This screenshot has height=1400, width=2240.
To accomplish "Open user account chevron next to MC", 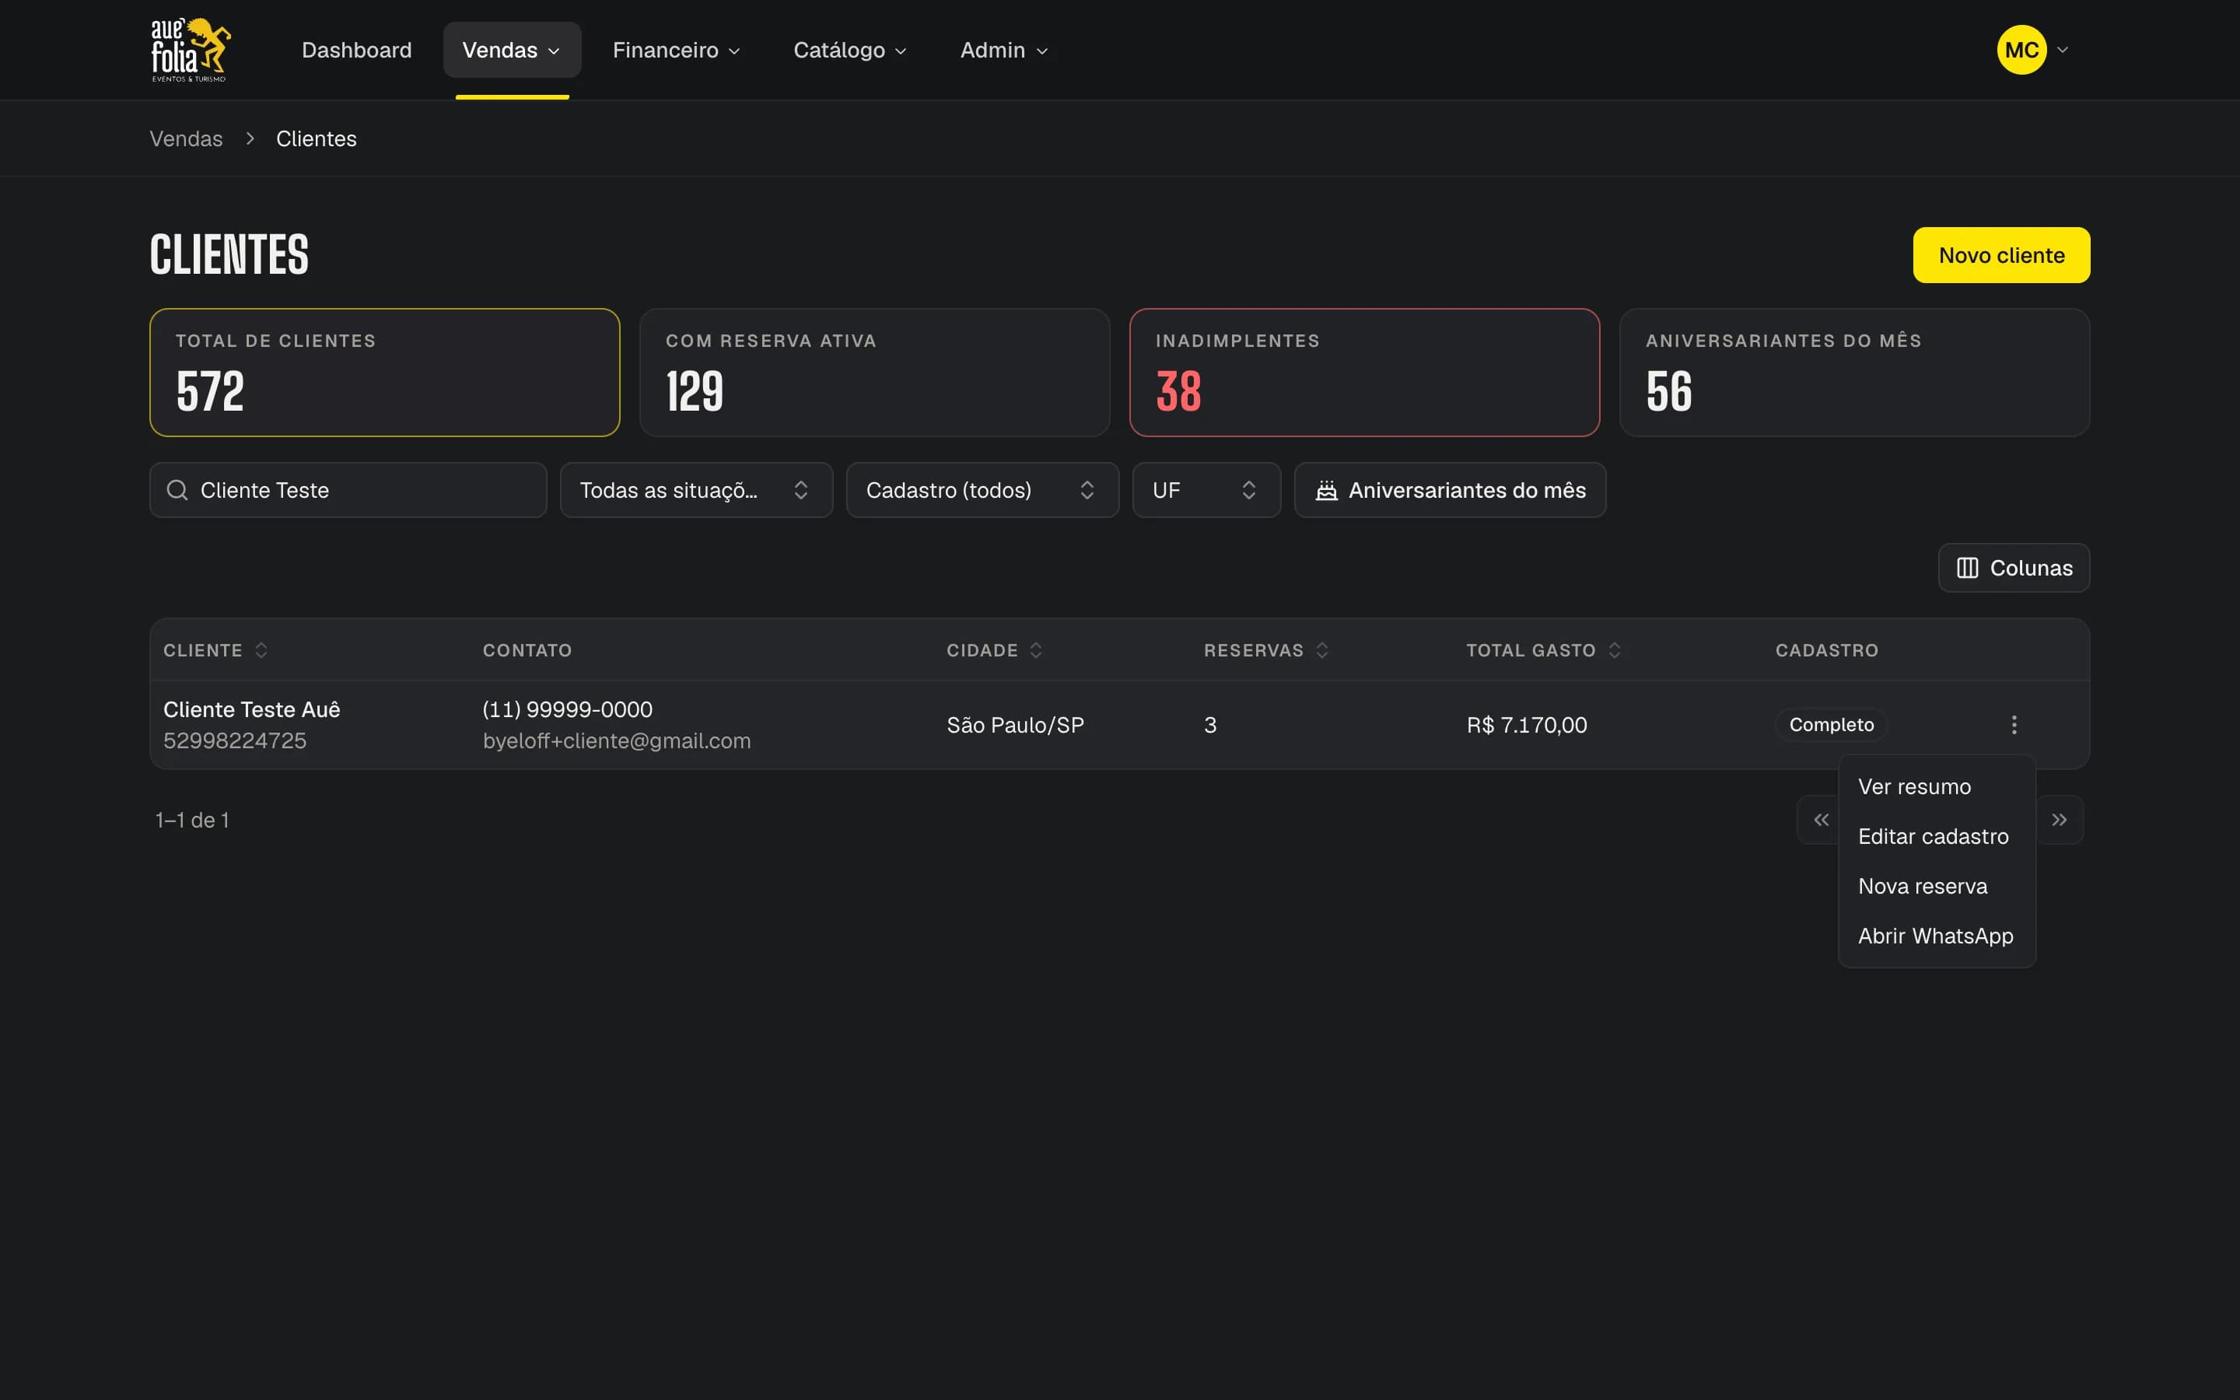I will [2063, 50].
